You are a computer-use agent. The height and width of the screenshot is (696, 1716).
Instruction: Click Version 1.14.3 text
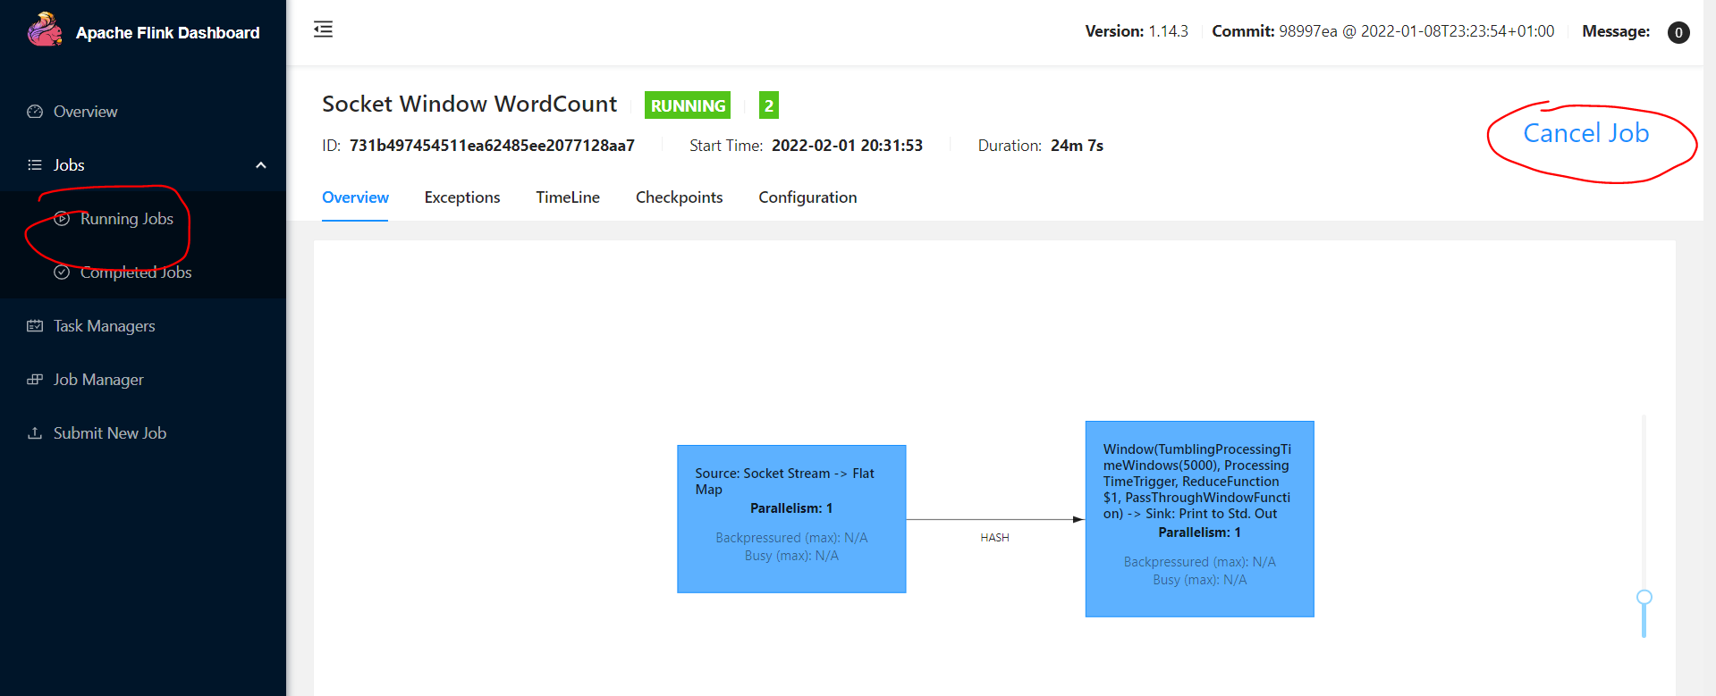(1137, 31)
